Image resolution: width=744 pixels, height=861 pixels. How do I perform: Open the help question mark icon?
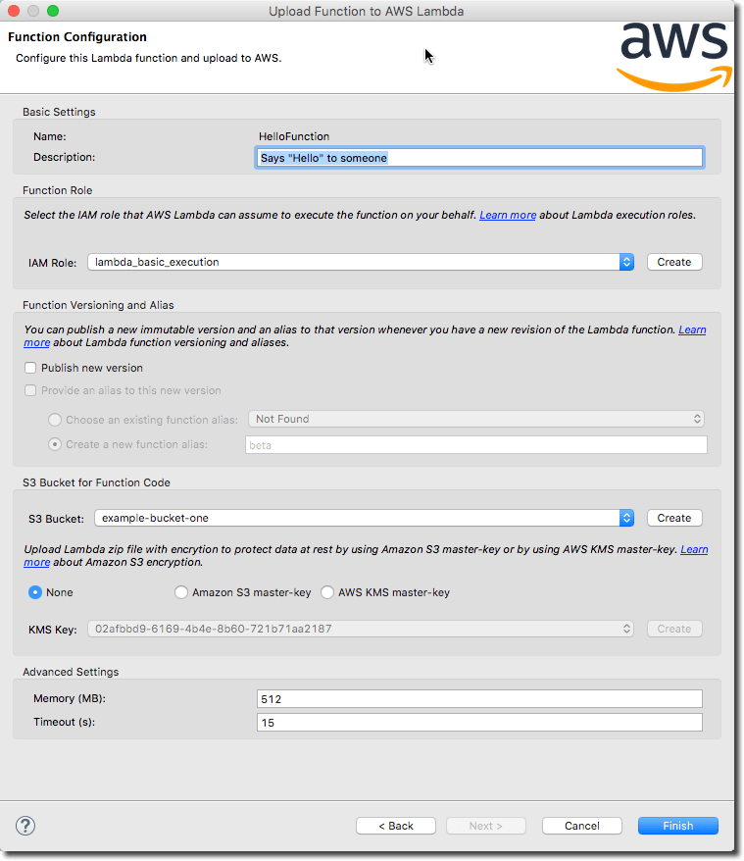pos(25,826)
